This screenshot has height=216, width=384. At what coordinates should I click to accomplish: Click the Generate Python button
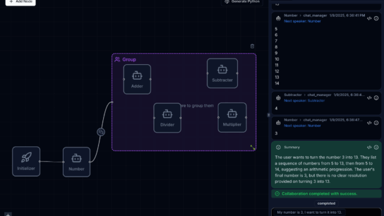(242, 2)
